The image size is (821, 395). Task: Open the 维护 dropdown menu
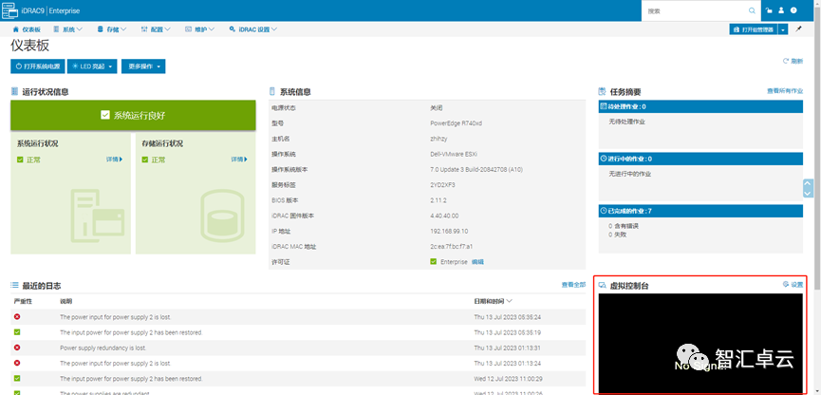199,29
